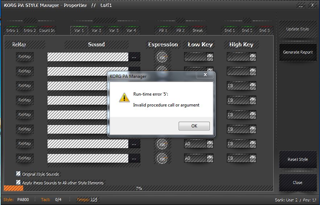The width and height of the screenshot is (320, 205).
Task: Select the Fill 1 tab
Action: (x=163, y=30)
